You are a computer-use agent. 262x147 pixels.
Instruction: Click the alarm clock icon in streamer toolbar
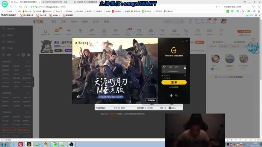139,31
